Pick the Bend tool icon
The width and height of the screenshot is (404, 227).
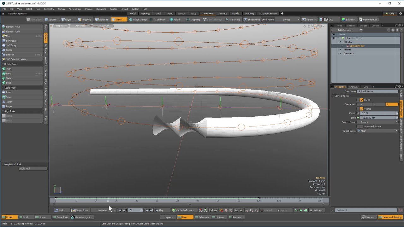tap(3, 73)
